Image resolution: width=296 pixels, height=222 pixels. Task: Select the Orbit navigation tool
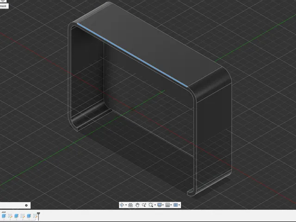pyautogui.click(x=122, y=205)
